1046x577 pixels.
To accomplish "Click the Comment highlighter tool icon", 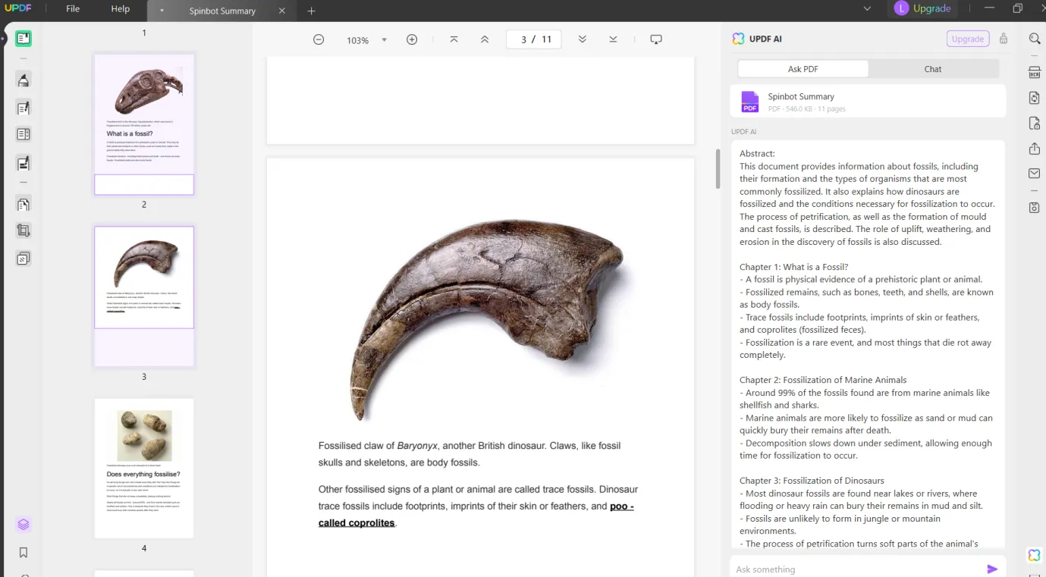I will click(24, 80).
